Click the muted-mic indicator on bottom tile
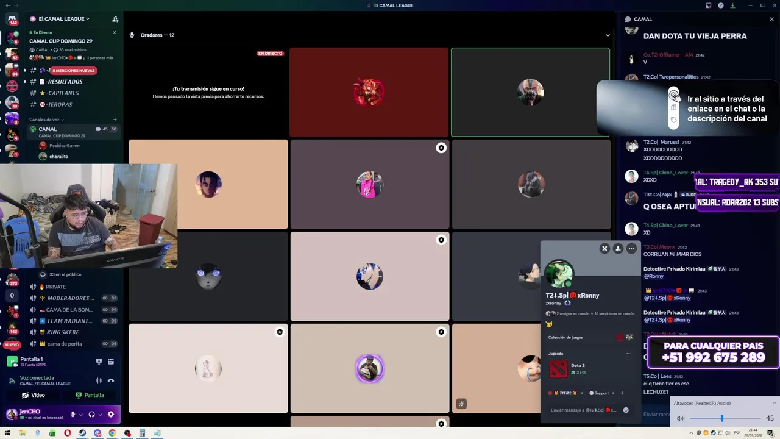The image size is (780, 439). 461,404
